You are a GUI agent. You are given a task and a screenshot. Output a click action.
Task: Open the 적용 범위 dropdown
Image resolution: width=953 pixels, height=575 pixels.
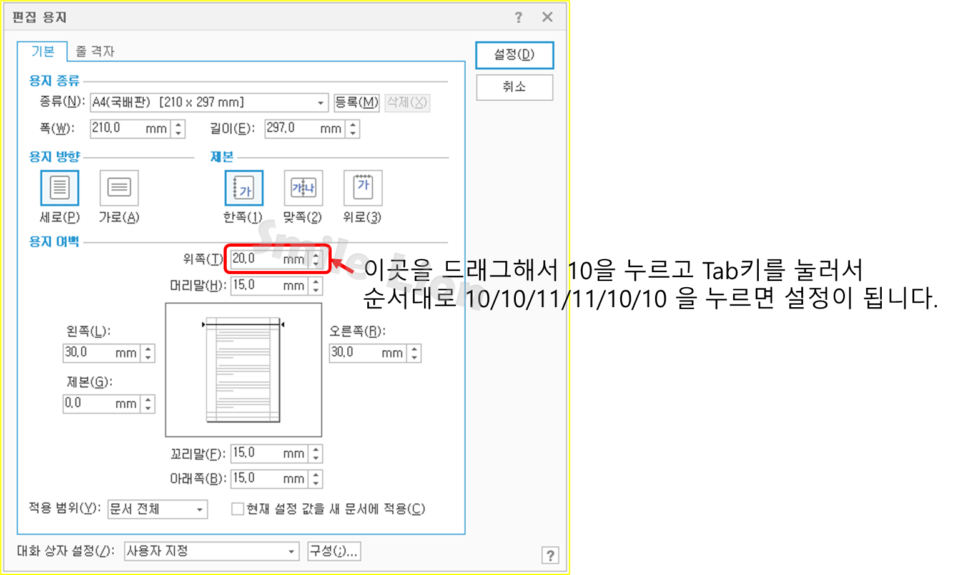pos(157,509)
